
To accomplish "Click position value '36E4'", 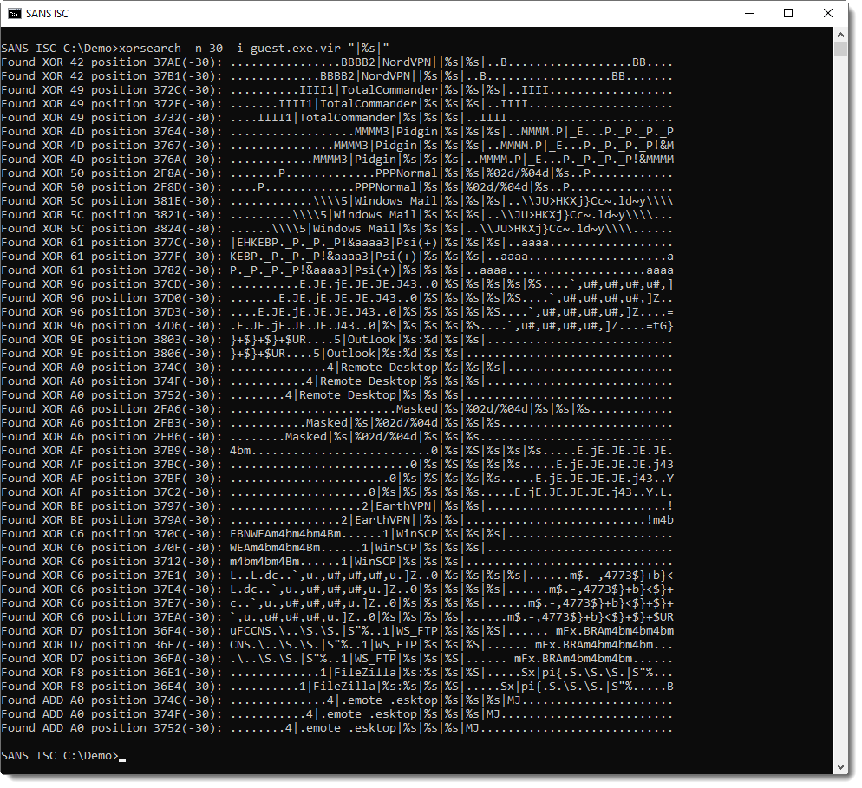I will pyautogui.click(x=167, y=687).
